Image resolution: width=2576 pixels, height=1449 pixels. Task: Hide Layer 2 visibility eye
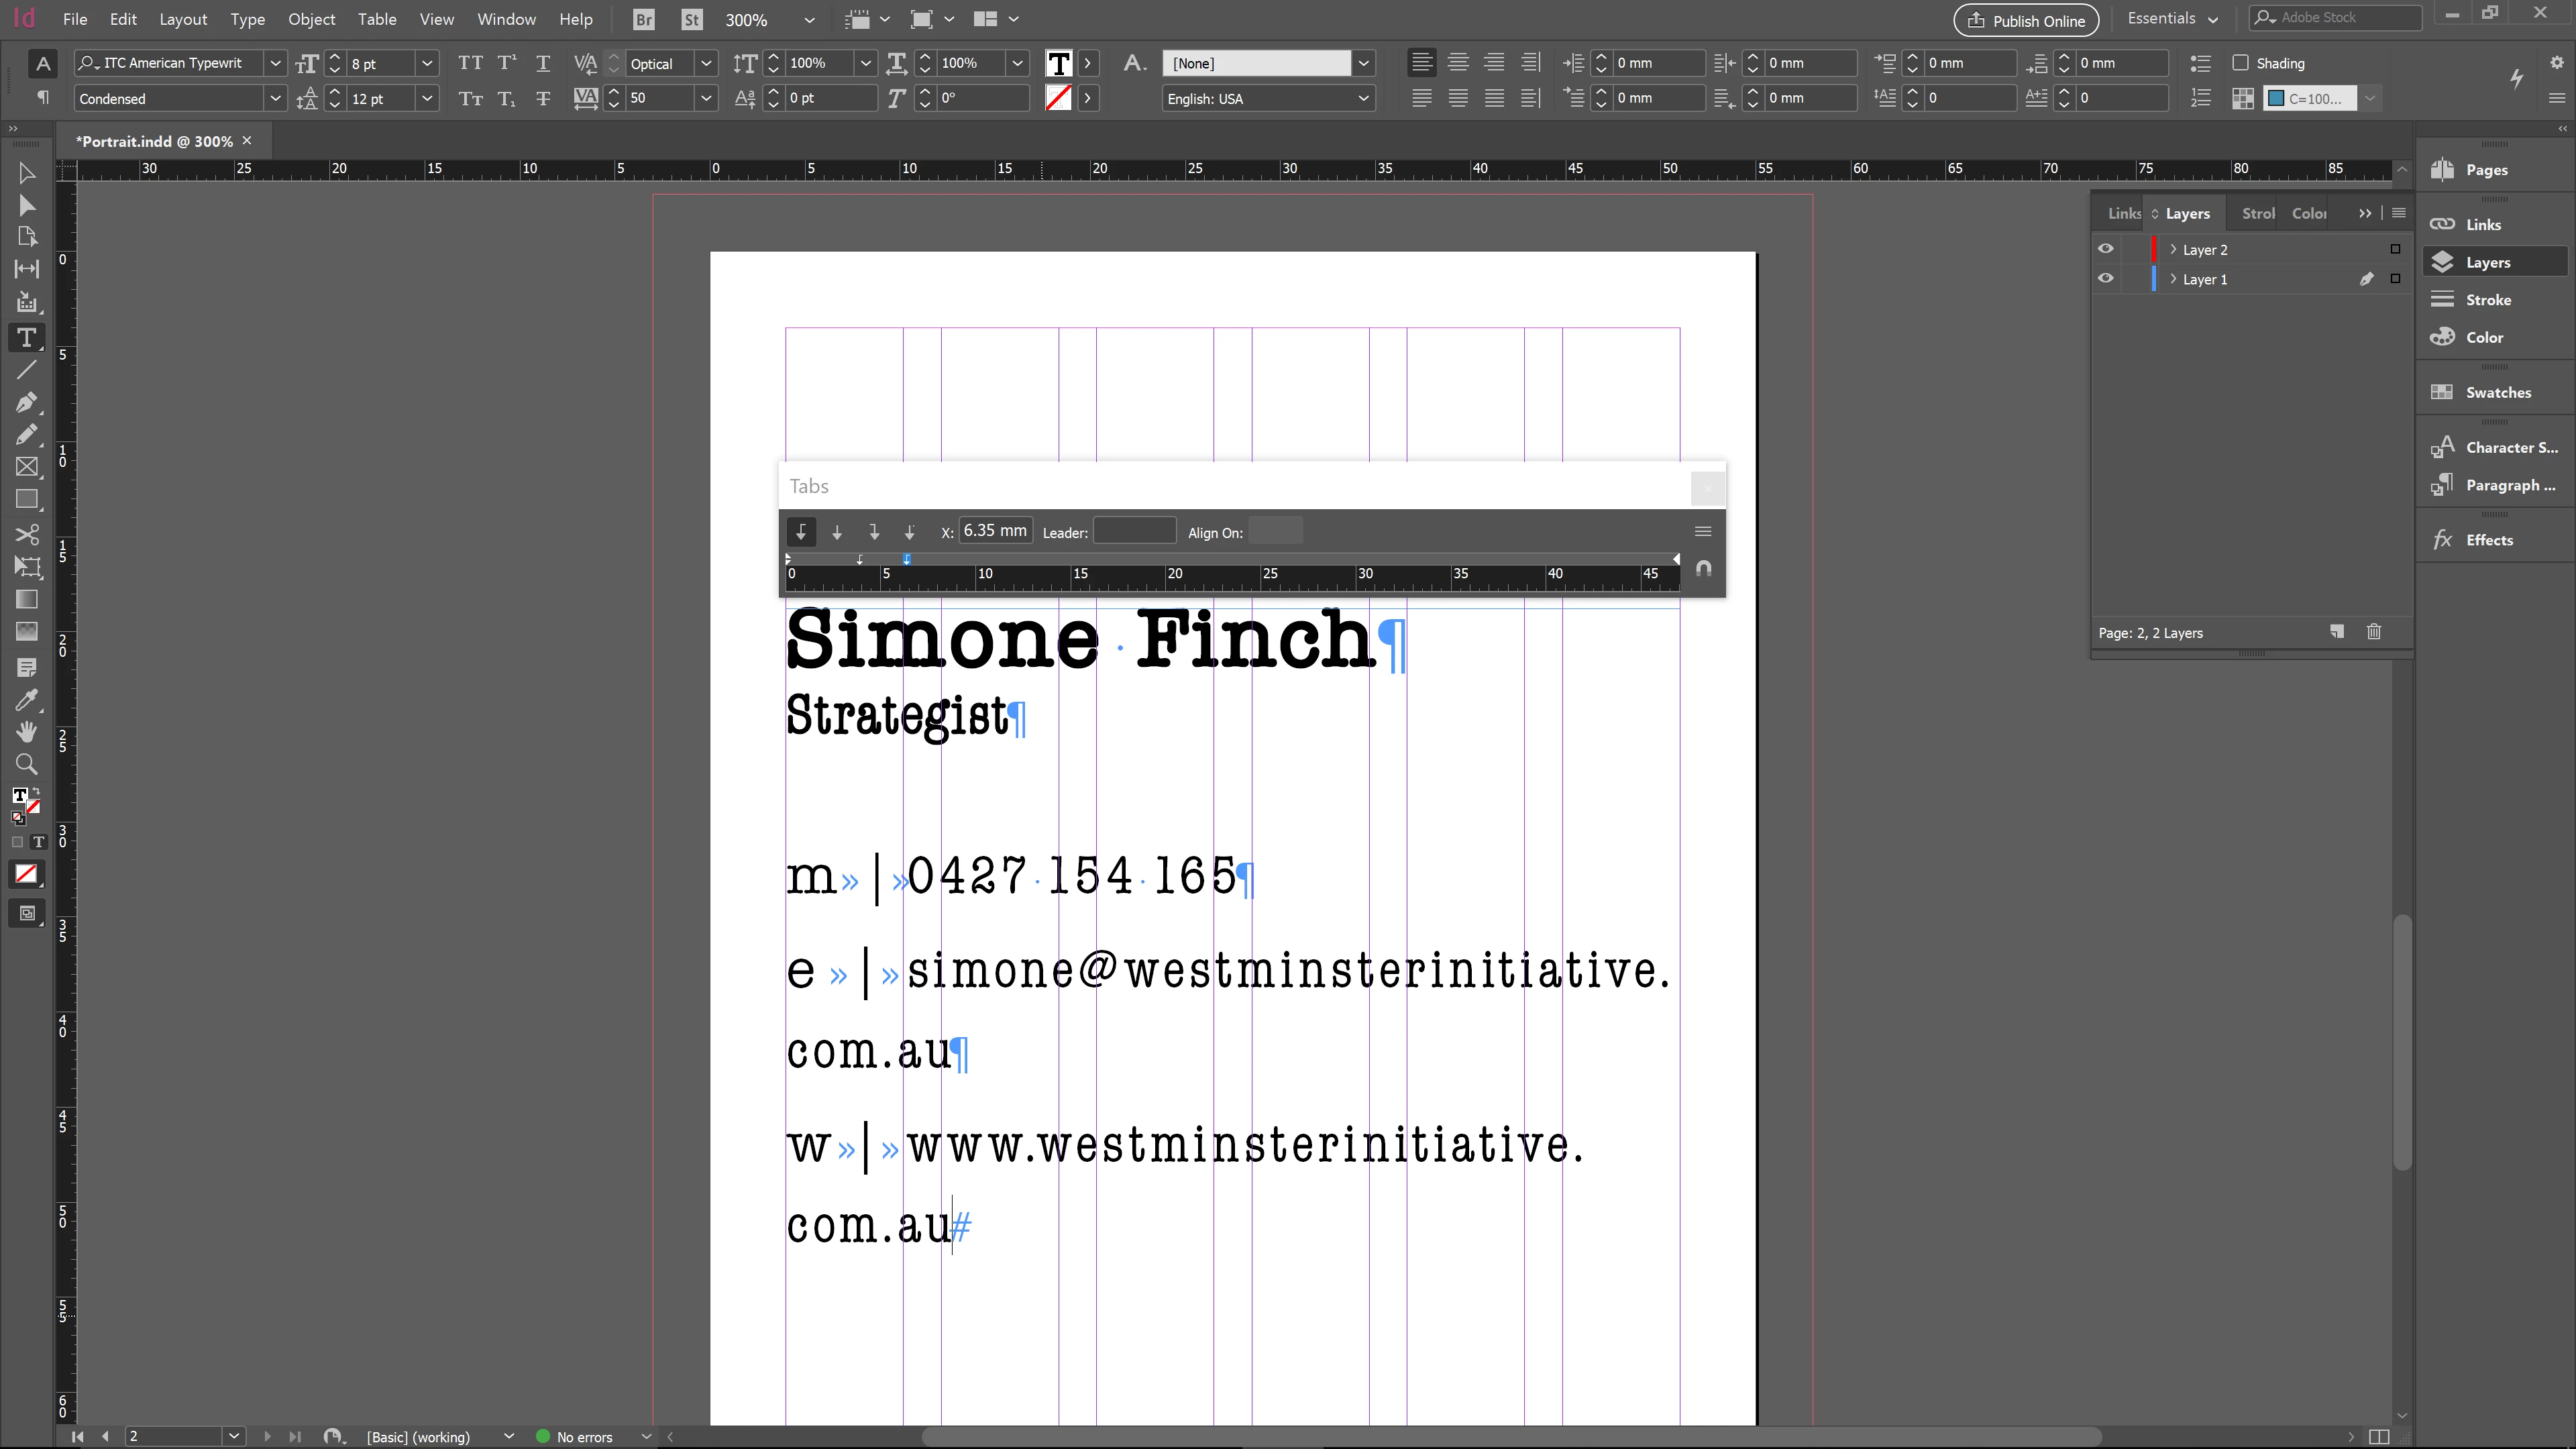(x=2106, y=249)
